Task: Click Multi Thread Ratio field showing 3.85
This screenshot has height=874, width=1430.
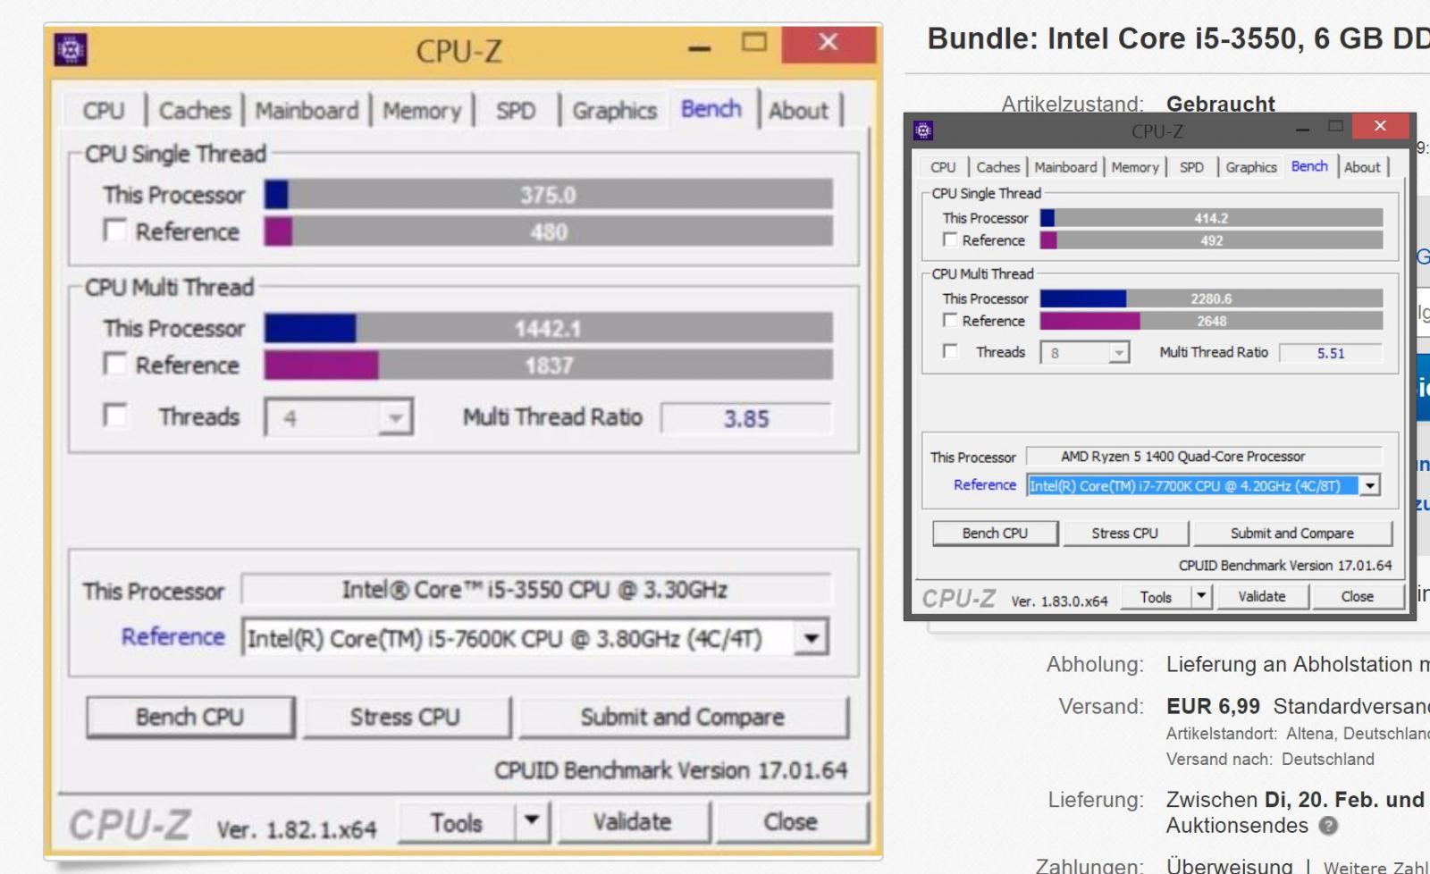Action: [745, 418]
